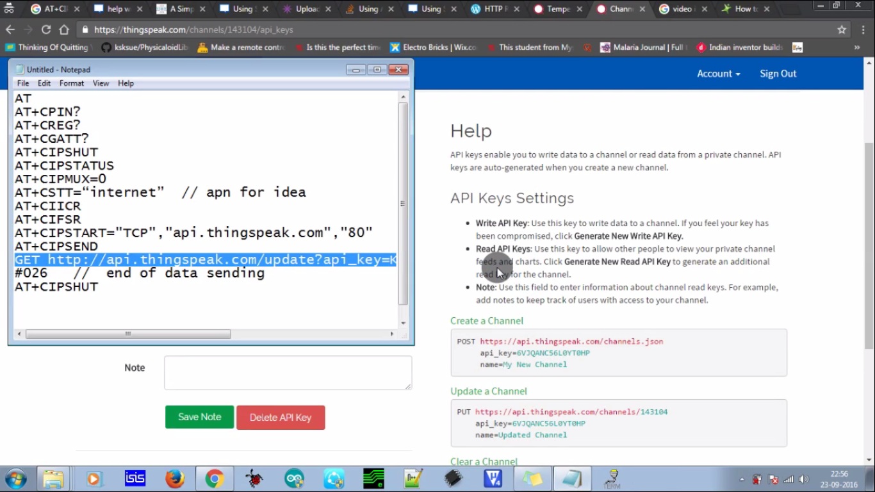Switch to the 'HTTP R' WordPress tab
The height and width of the screenshot is (492, 875).
tap(495, 9)
